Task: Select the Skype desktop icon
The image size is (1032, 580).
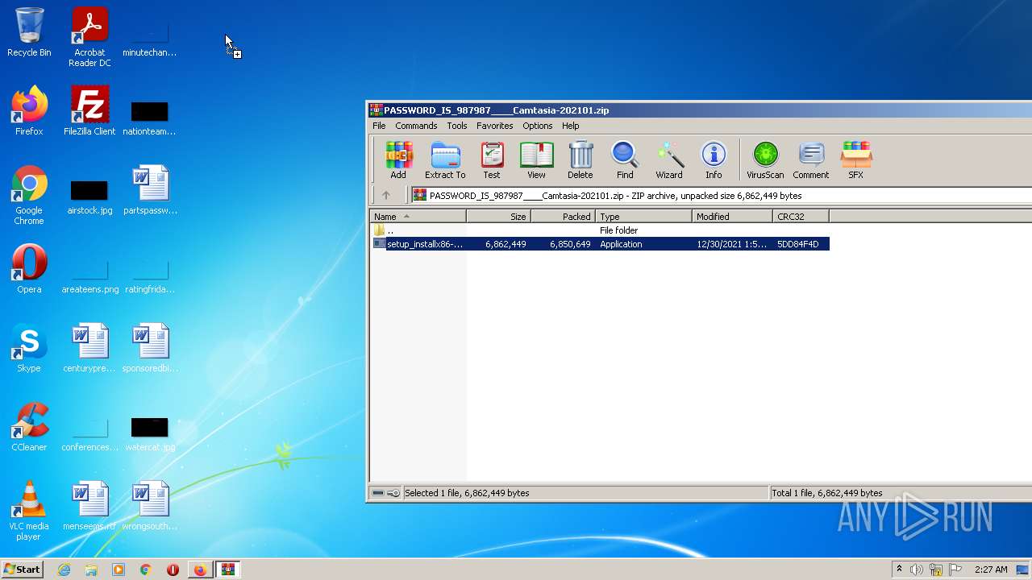Action: pos(29,348)
